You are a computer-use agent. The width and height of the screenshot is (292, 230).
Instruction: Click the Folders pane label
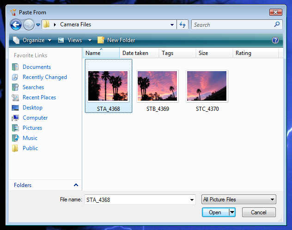click(x=23, y=185)
